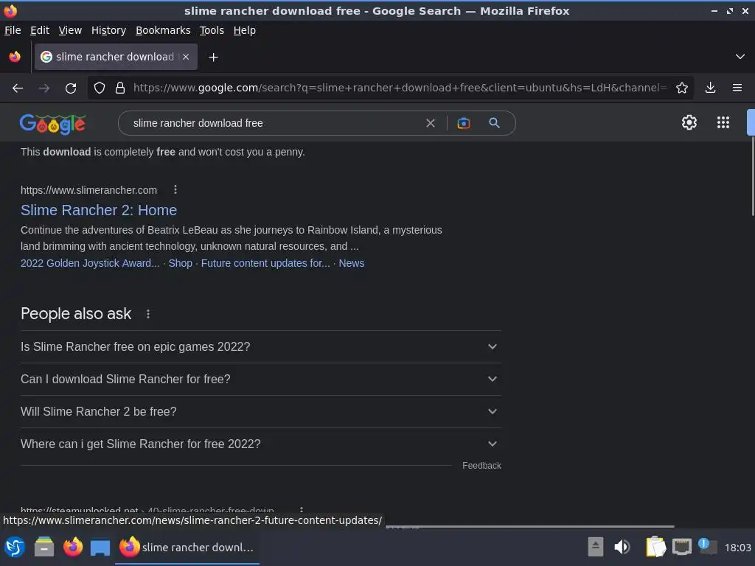Click the 18:03 clock
Viewport: 755px width, 566px height.
point(737,548)
